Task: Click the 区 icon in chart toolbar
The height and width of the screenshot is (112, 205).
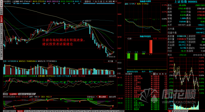Action: click(x=104, y=2)
